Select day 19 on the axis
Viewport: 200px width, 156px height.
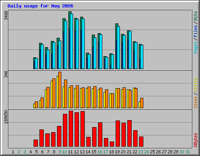click(117, 152)
